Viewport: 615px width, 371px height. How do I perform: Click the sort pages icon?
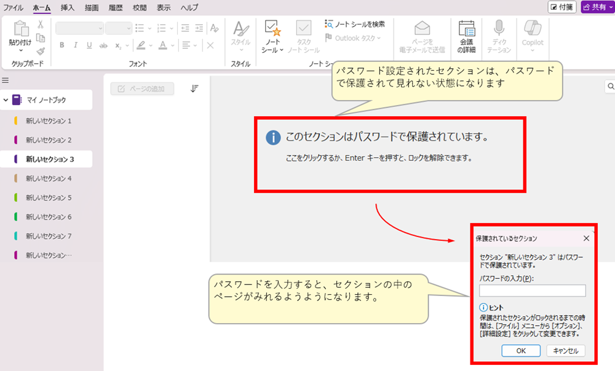tap(194, 88)
